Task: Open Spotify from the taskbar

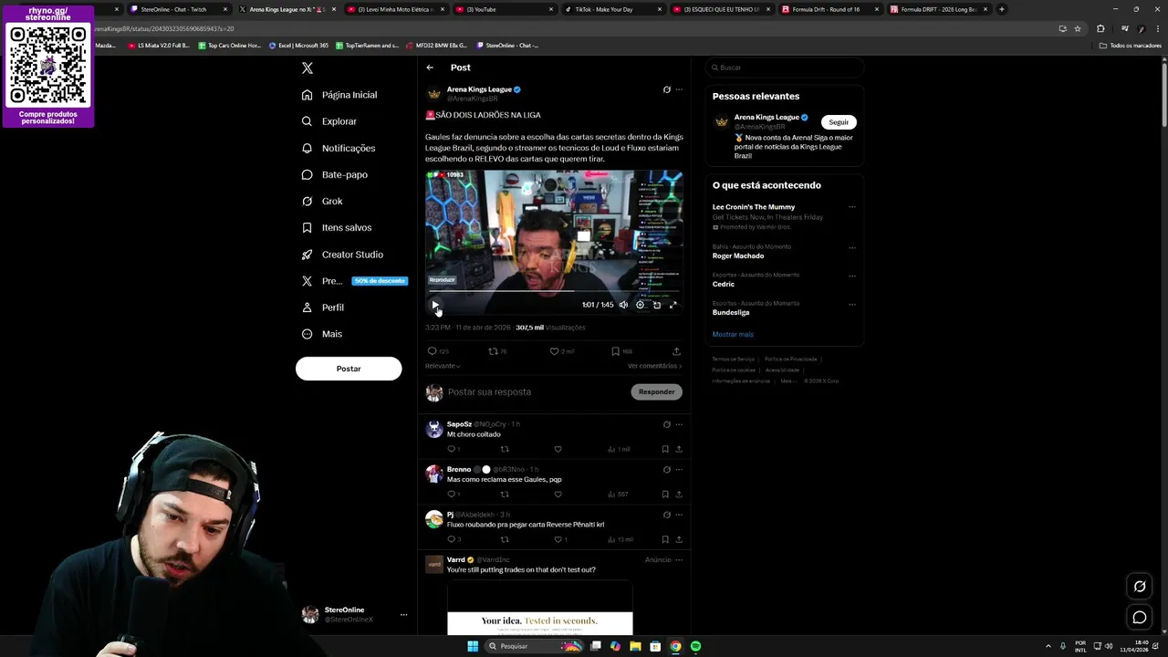Action: (695, 646)
